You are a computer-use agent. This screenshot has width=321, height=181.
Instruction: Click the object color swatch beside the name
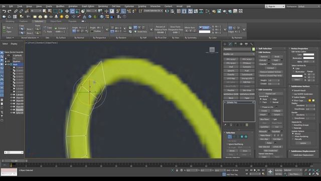point(253,49)
